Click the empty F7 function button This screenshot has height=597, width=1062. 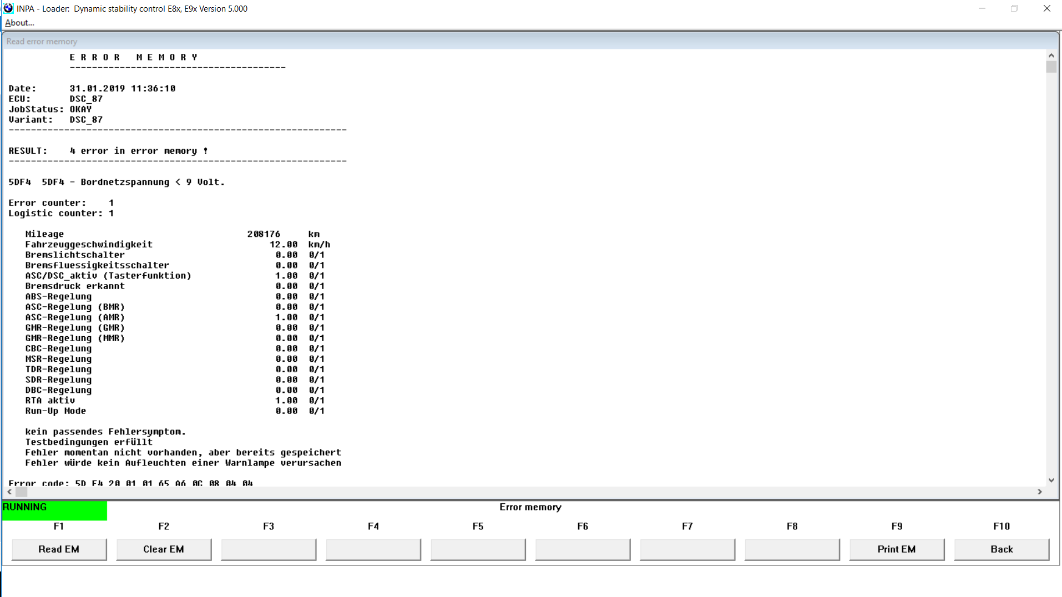coord(687,549)
